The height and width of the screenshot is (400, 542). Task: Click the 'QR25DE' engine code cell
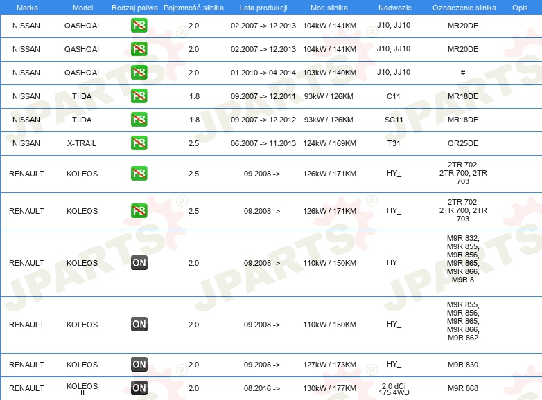click(x=463, y=143)
